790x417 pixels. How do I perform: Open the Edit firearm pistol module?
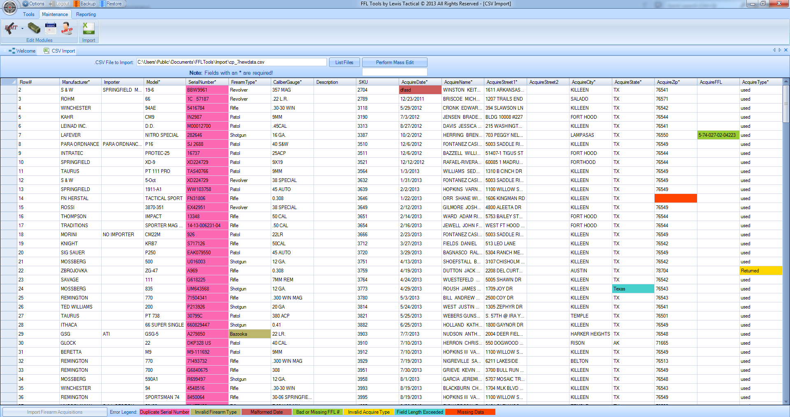[11, 28]
